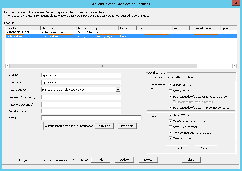Viewport: 242px width, 171px height.
Task: Click the Add button
Action: tap(101, 160)
